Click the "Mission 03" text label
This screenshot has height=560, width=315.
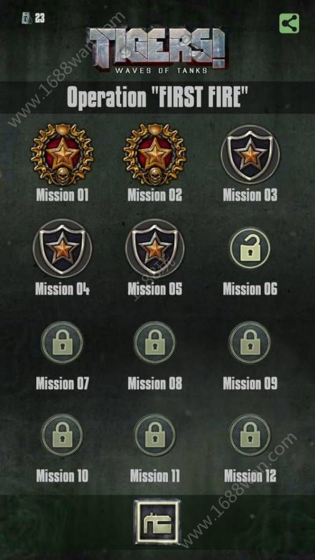coord(250,195)
